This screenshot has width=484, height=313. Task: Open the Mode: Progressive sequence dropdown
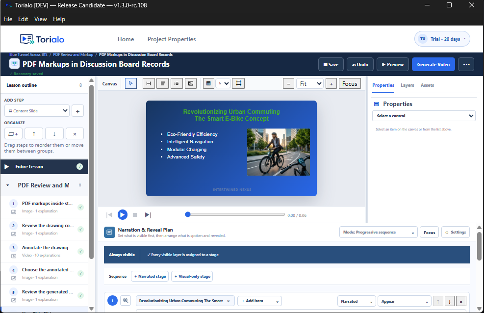tap(379, 232)
